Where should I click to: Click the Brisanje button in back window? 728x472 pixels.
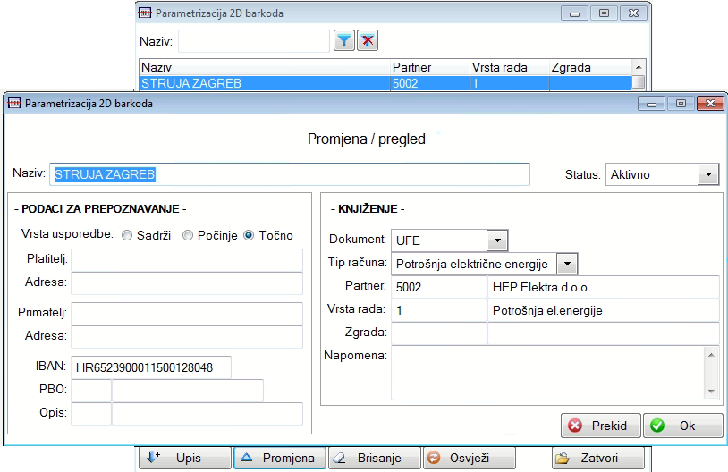375,458
